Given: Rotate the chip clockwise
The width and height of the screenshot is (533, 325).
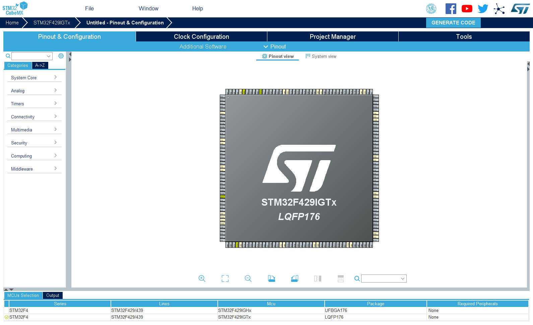Looking at the screenshot, I should (272, 279).
